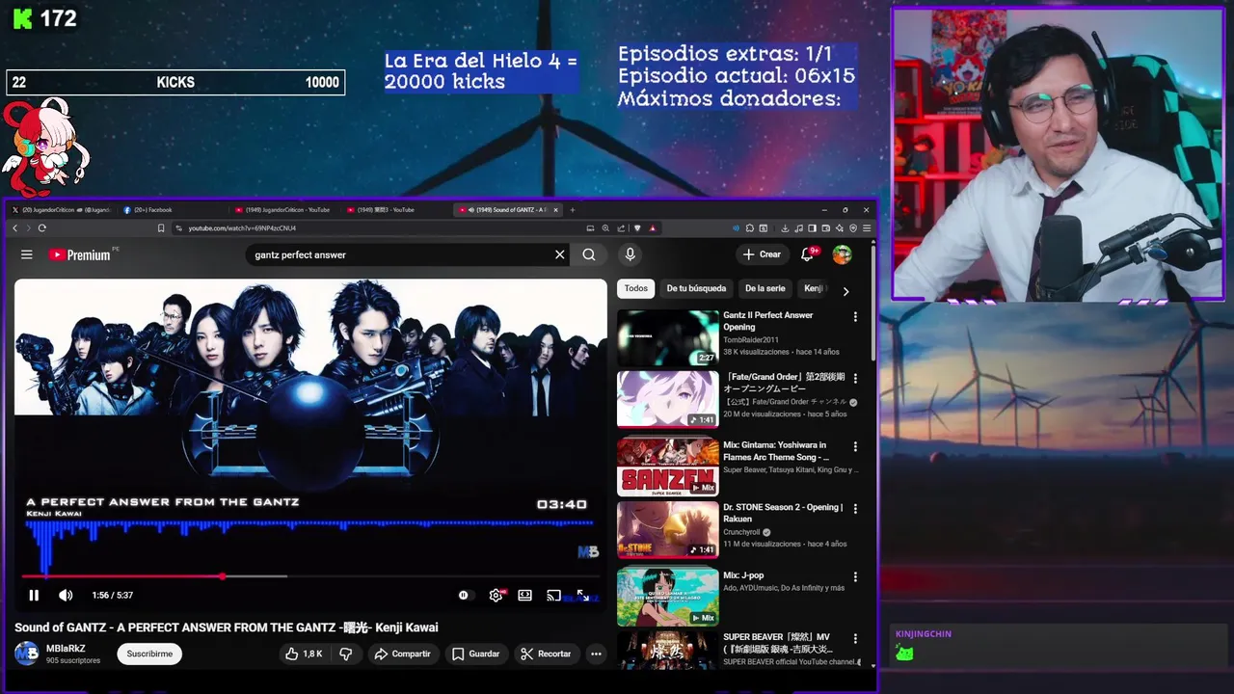Screen dimensions: 1234x694
Task: Open Gantz II Perfect Answer Opening thumbnail
Action: [x=667, y=337]
